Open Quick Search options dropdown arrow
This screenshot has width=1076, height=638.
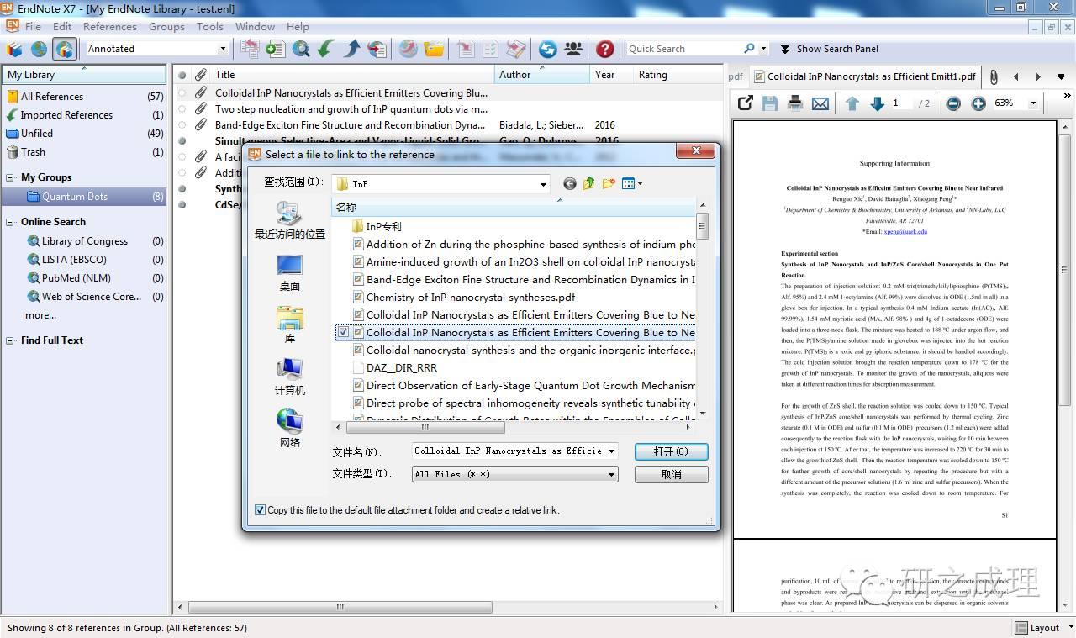(763, 49)
